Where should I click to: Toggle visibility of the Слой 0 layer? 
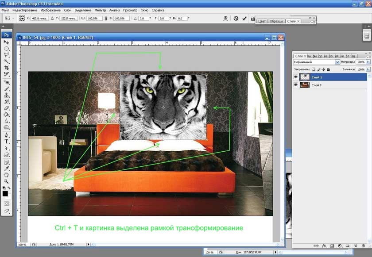pos(296,84)
